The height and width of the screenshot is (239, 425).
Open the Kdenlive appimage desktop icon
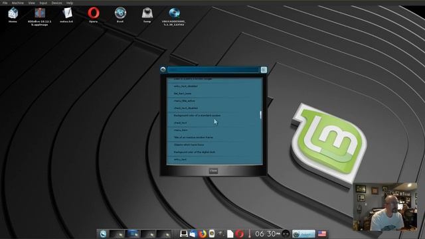[40, 16]
